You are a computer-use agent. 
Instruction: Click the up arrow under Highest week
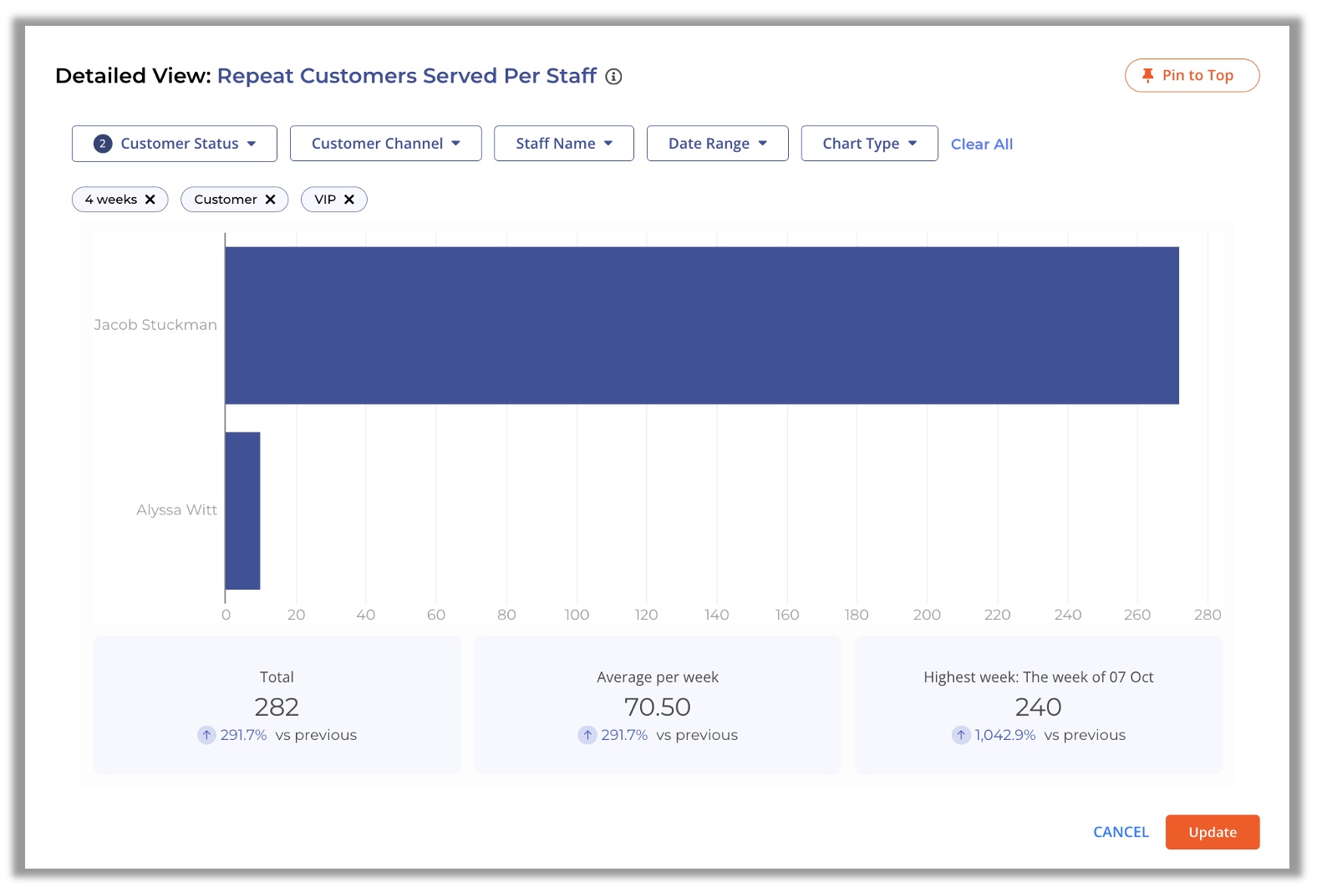(961, 735)
